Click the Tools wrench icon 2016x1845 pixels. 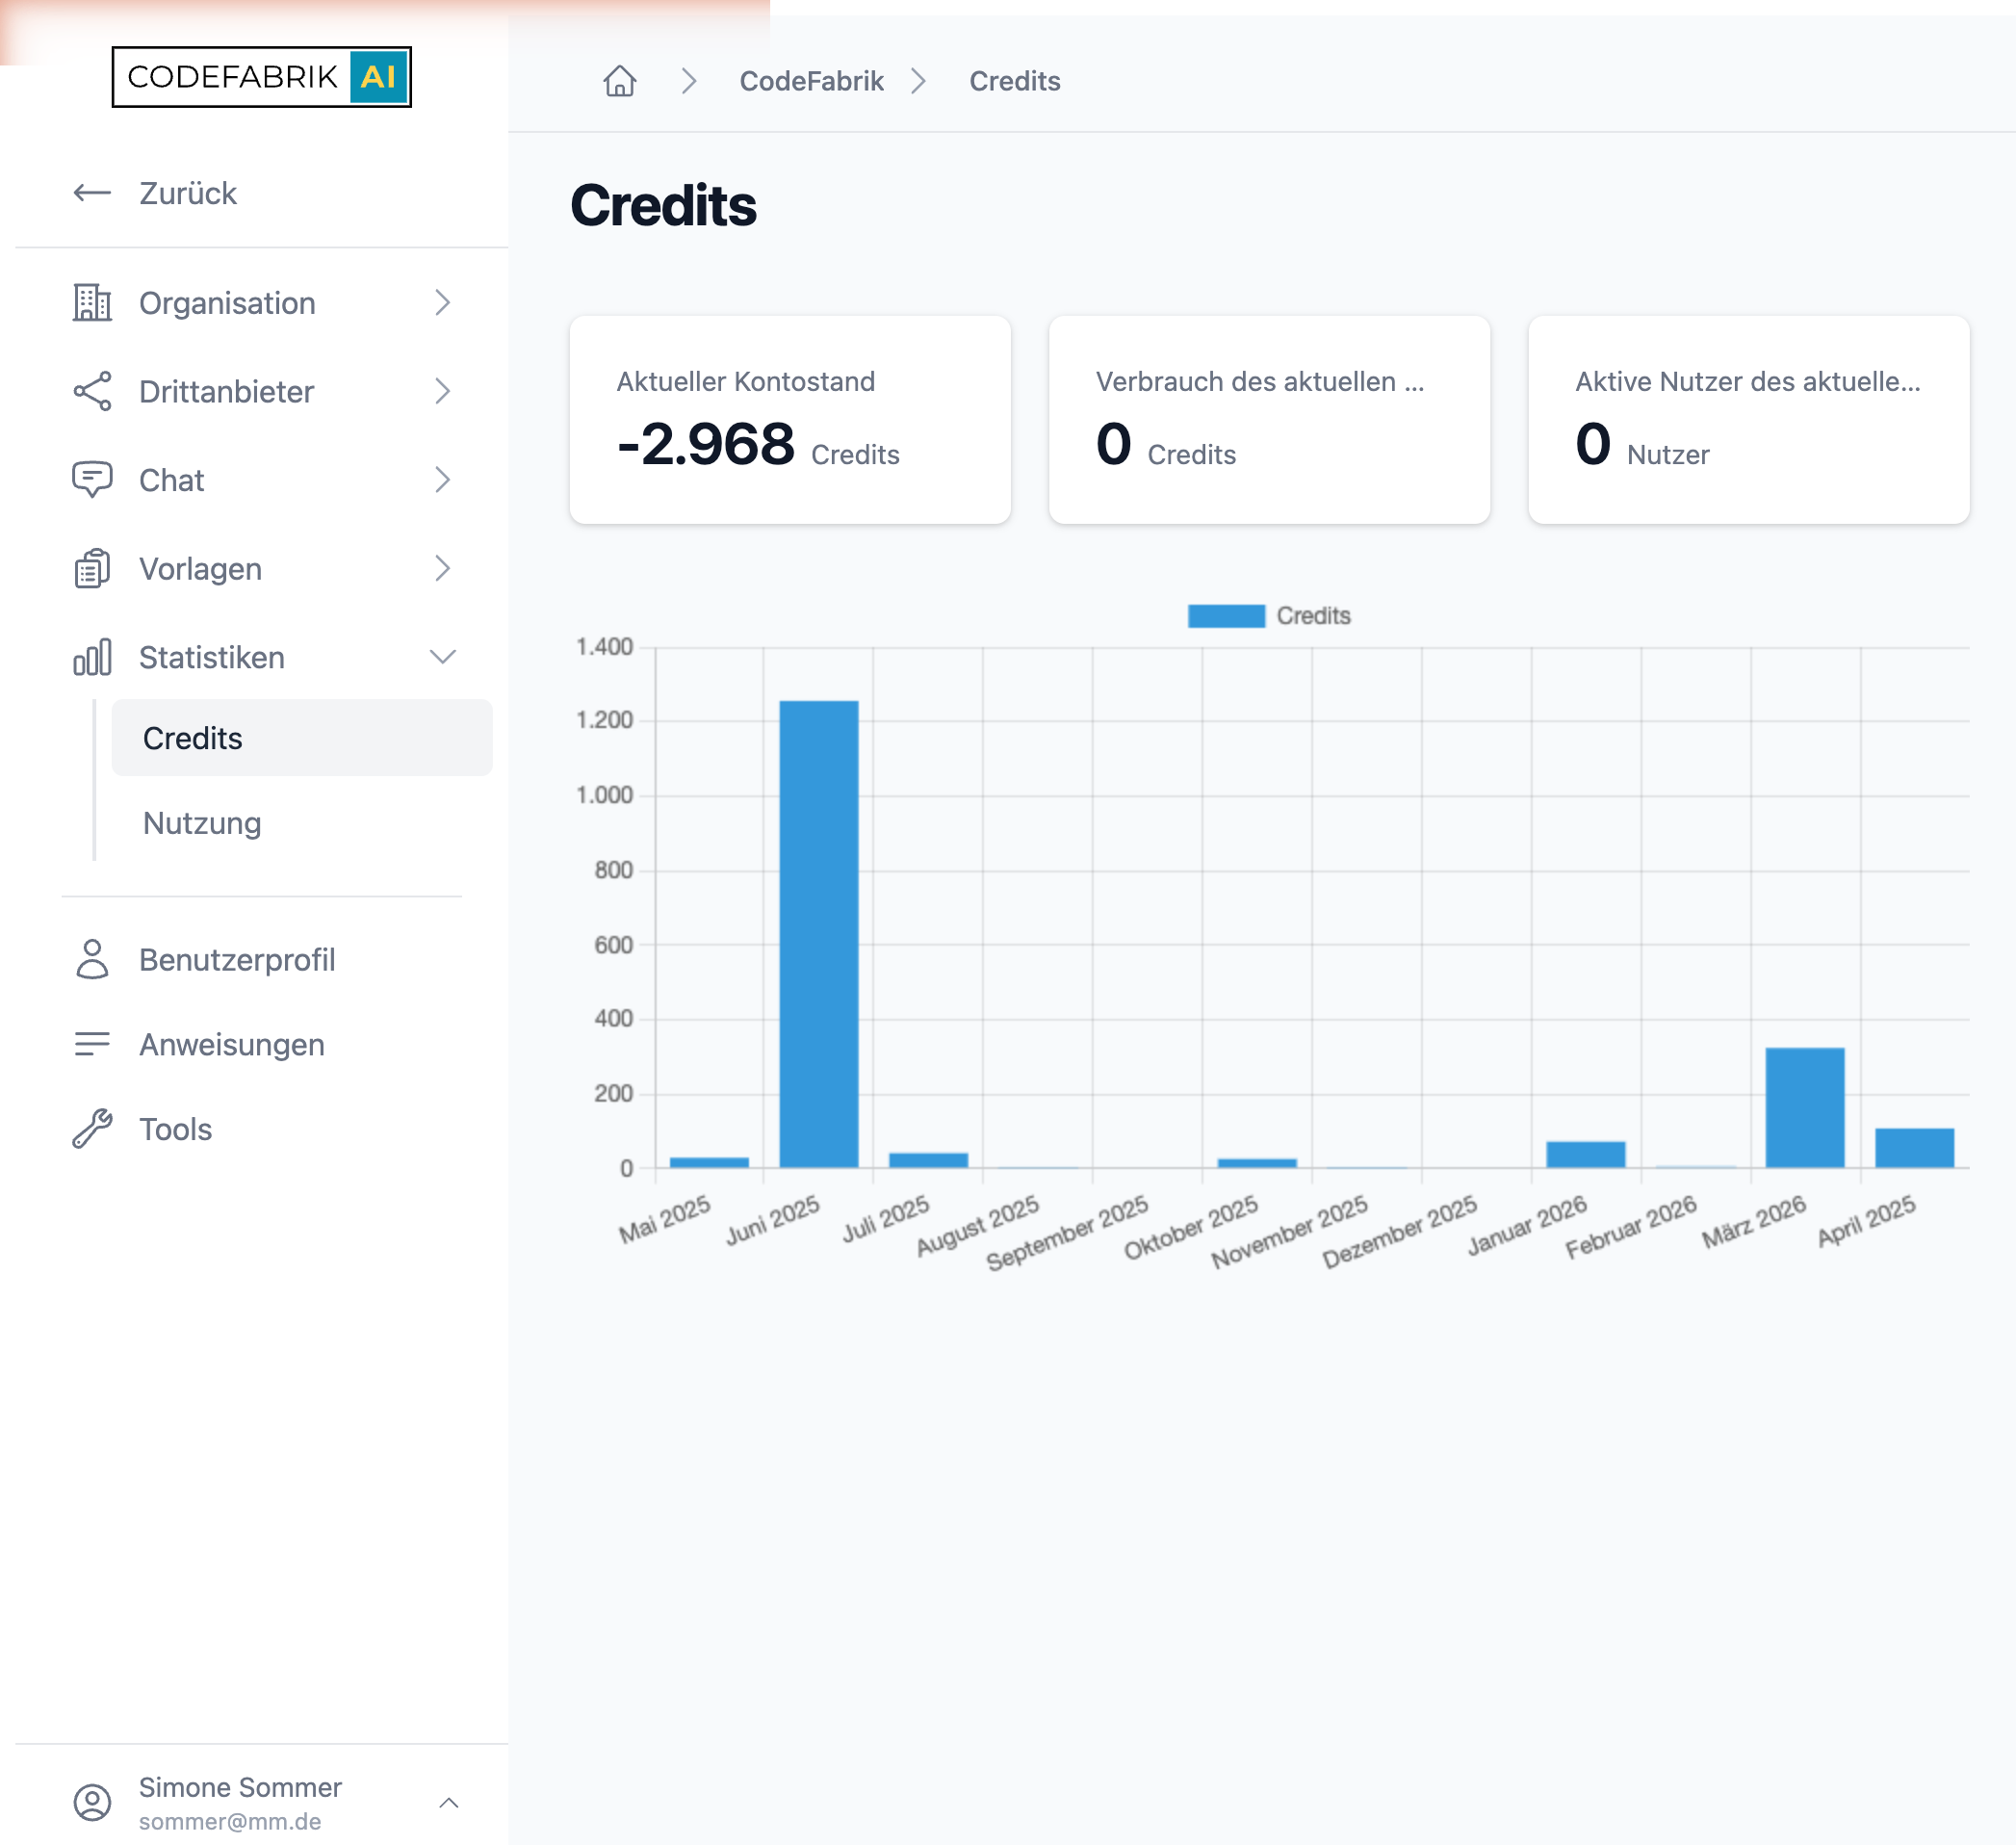92,1129
